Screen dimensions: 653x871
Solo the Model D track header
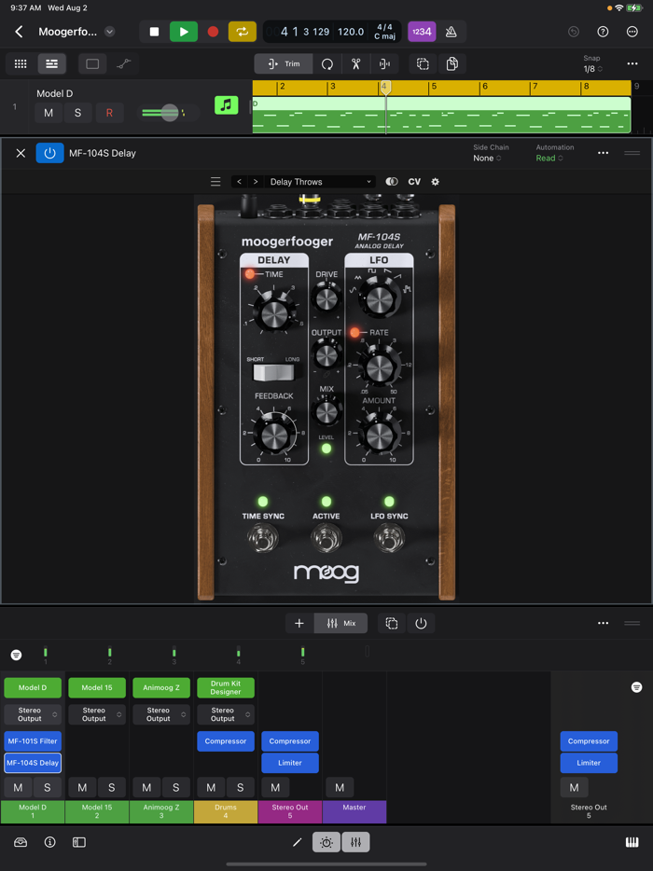click(x=77, y=113)
